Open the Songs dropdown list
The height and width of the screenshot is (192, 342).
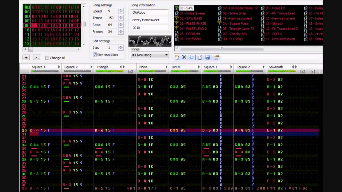150,55
